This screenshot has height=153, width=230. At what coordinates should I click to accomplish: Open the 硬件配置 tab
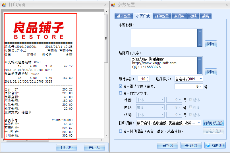162,16
